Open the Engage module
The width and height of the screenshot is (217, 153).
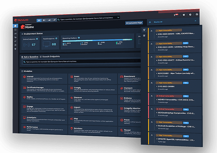[45, 109]
